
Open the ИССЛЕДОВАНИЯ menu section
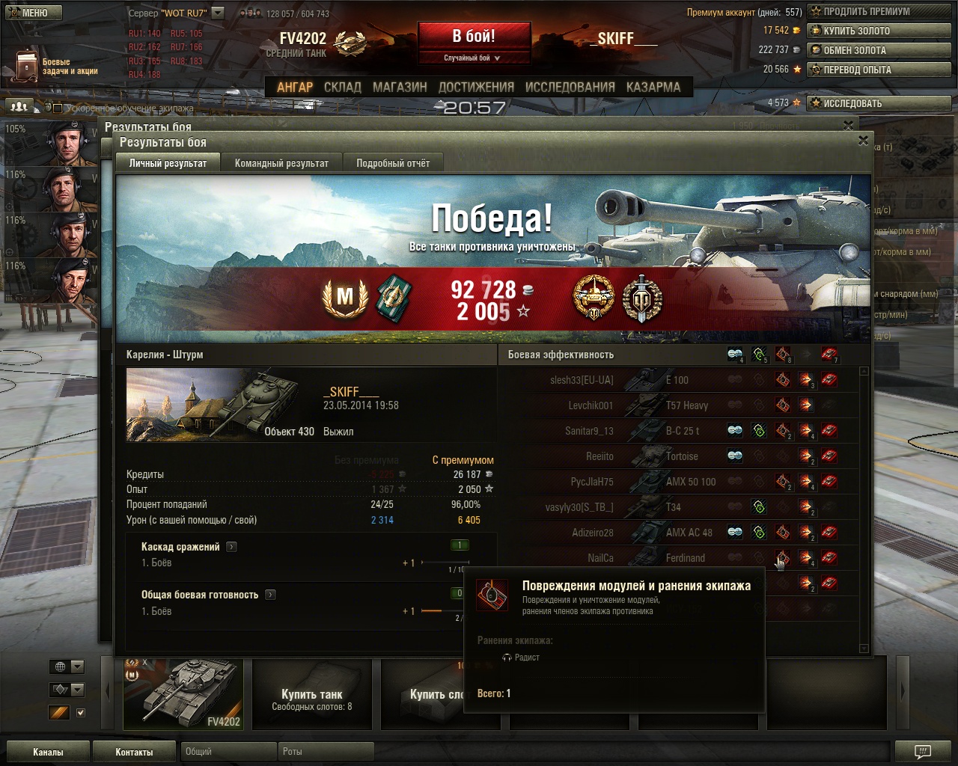tap(570, 87)
